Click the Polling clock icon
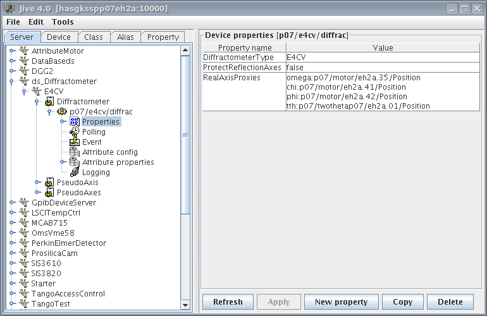This screenshot has width=487, height=316. point(75,131)
